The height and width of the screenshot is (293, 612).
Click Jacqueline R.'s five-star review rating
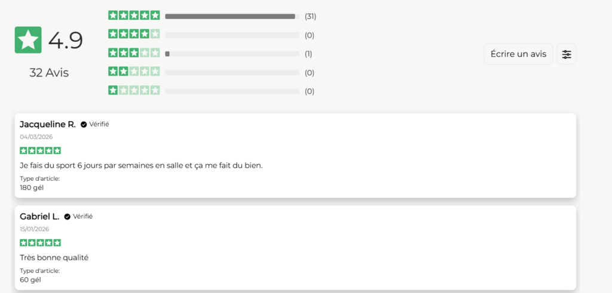(40, 150)
